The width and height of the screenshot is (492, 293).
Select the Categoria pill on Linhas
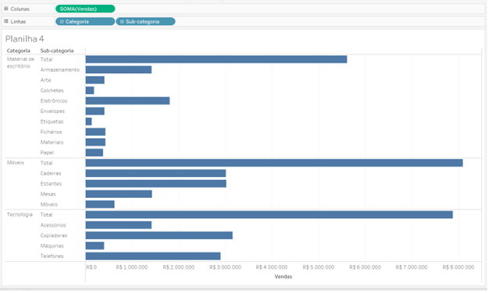tap(86, 22)
